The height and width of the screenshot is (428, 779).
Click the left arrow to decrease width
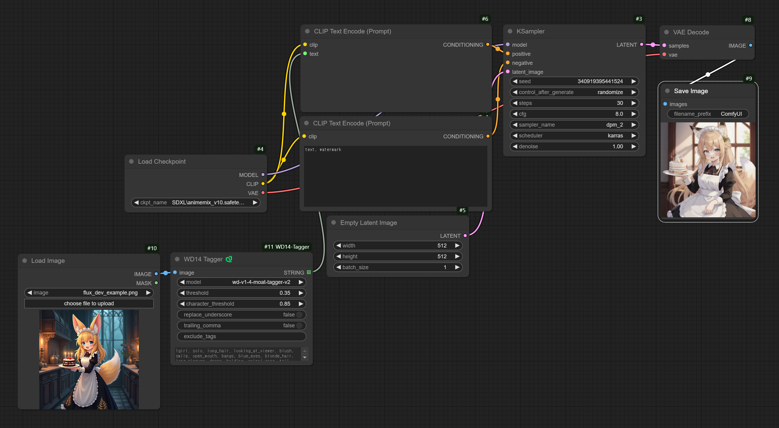339,245
